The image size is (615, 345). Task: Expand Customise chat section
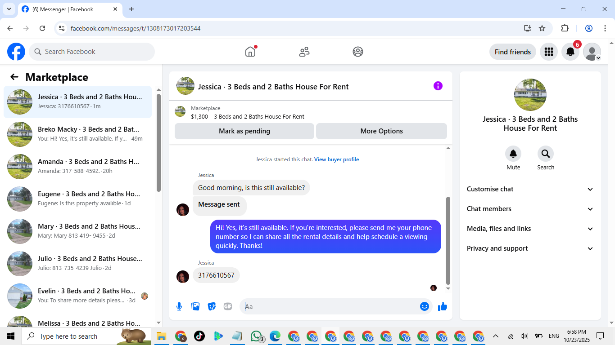coord(530,189)
